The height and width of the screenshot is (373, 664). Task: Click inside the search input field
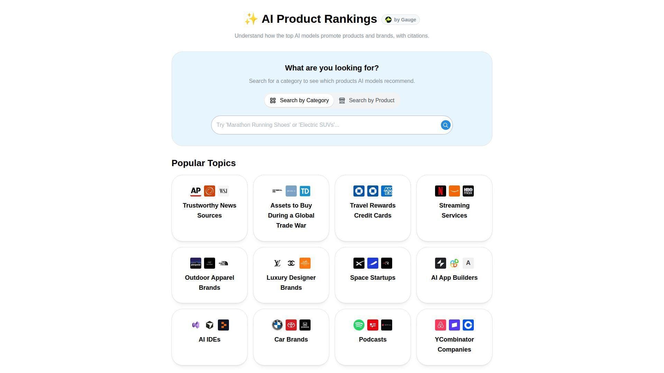tap(329, 125)
